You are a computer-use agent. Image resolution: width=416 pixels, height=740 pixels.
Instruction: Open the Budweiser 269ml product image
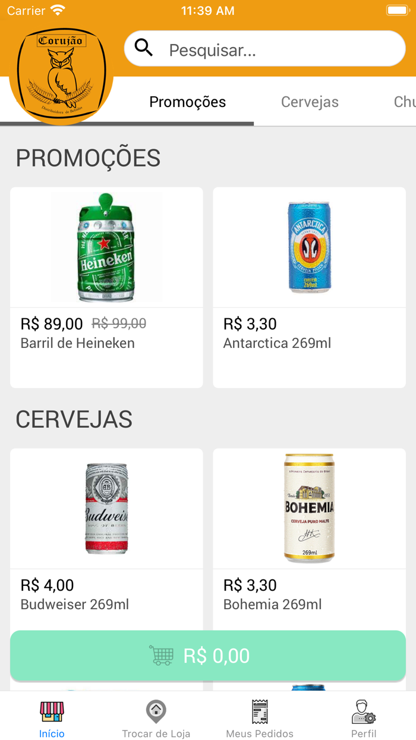click(106, 508)
